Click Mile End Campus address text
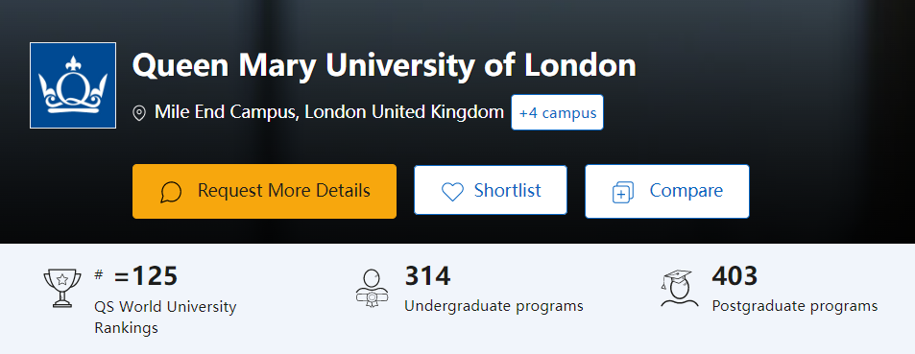This screenshot has width=915, height=354. pos(329,112)
